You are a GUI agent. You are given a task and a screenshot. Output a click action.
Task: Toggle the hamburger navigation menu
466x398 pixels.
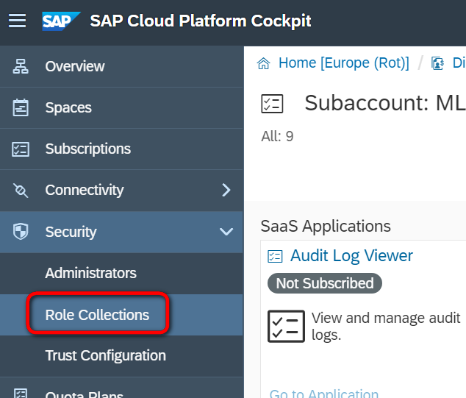[17, 21]
